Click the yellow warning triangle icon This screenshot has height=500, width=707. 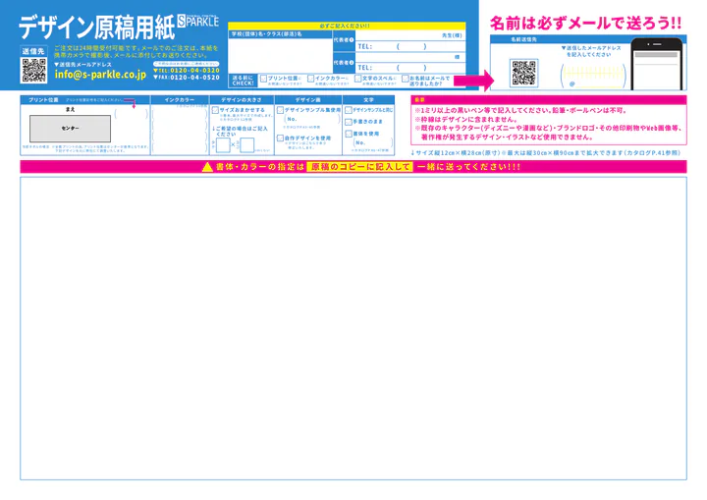207,167
